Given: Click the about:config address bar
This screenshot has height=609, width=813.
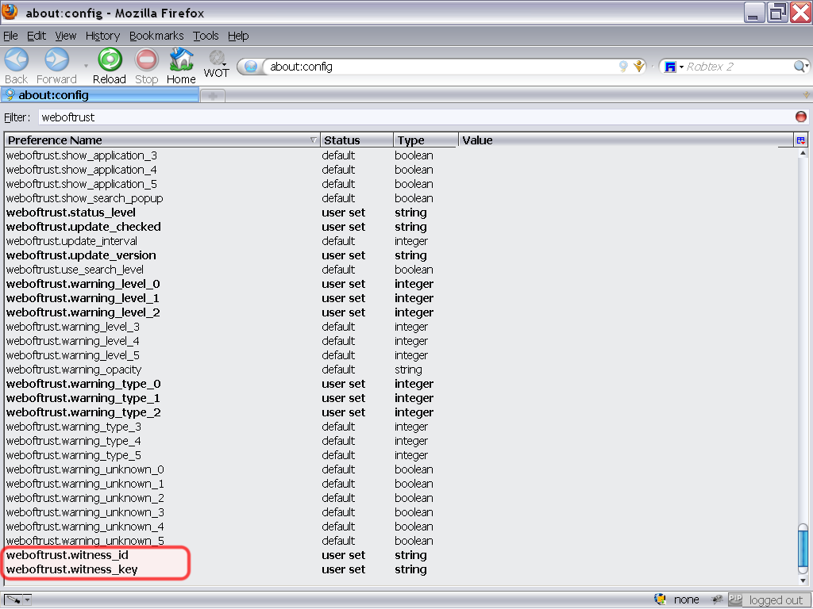Looking at the screenshot, I should [441, 67].
